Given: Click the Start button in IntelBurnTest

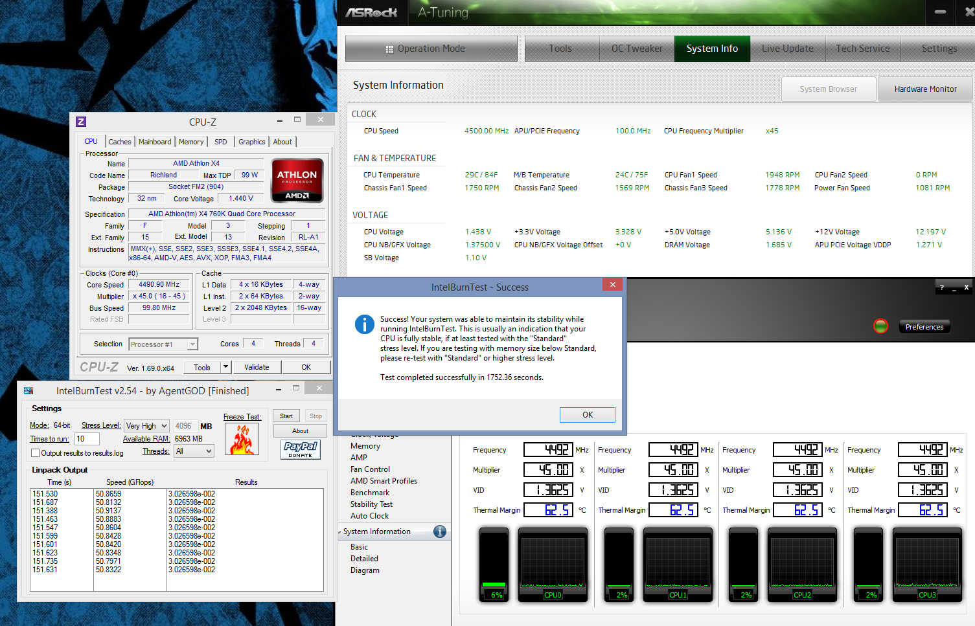Looking at the screenshot, I should pyautogui.click(x=286, y=416).
